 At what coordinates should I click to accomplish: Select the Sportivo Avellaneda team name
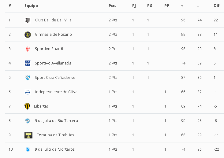[53, 63]
